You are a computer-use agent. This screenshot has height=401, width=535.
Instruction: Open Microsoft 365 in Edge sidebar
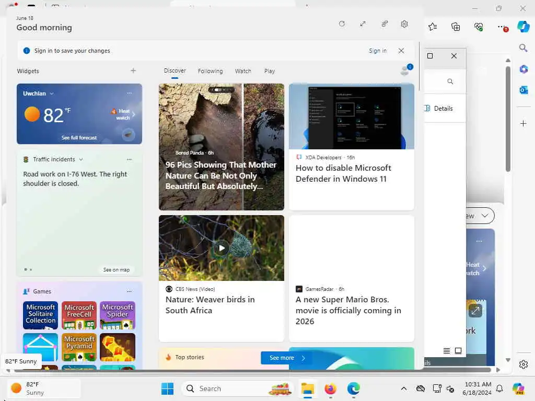524,69
